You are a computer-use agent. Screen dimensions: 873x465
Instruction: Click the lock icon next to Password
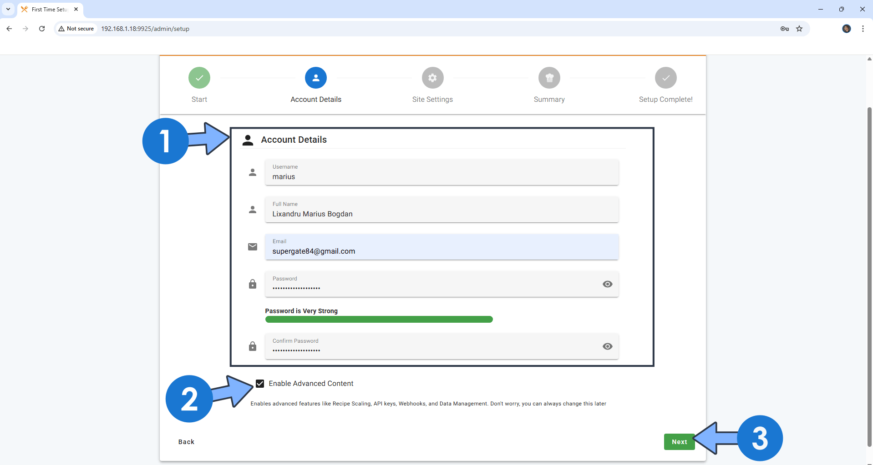[253, 284]
